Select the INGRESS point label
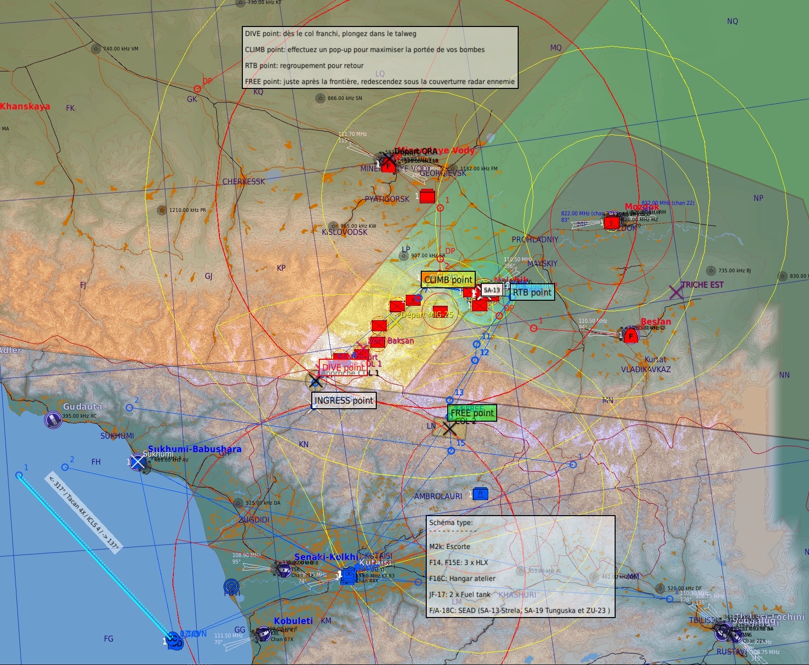Screen dimensions: 809x665 tap(344, 400)
